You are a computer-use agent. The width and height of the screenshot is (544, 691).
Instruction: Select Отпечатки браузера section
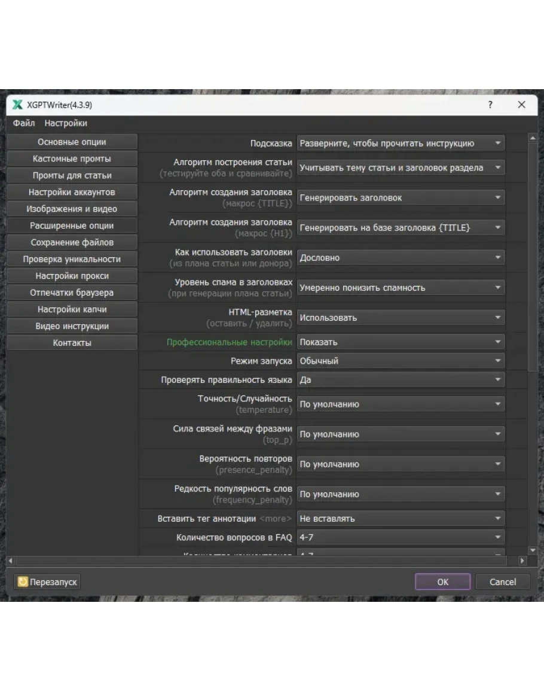pyautogui.click(x=72, y=293)
